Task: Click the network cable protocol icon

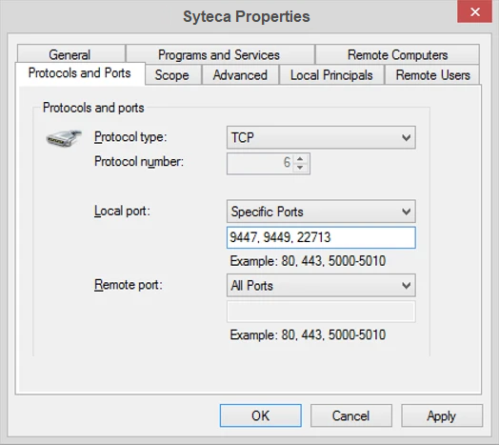Action: click(x=64, y=138)
